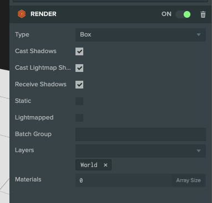Click the orange Render component icon

[x=22, y=14]
